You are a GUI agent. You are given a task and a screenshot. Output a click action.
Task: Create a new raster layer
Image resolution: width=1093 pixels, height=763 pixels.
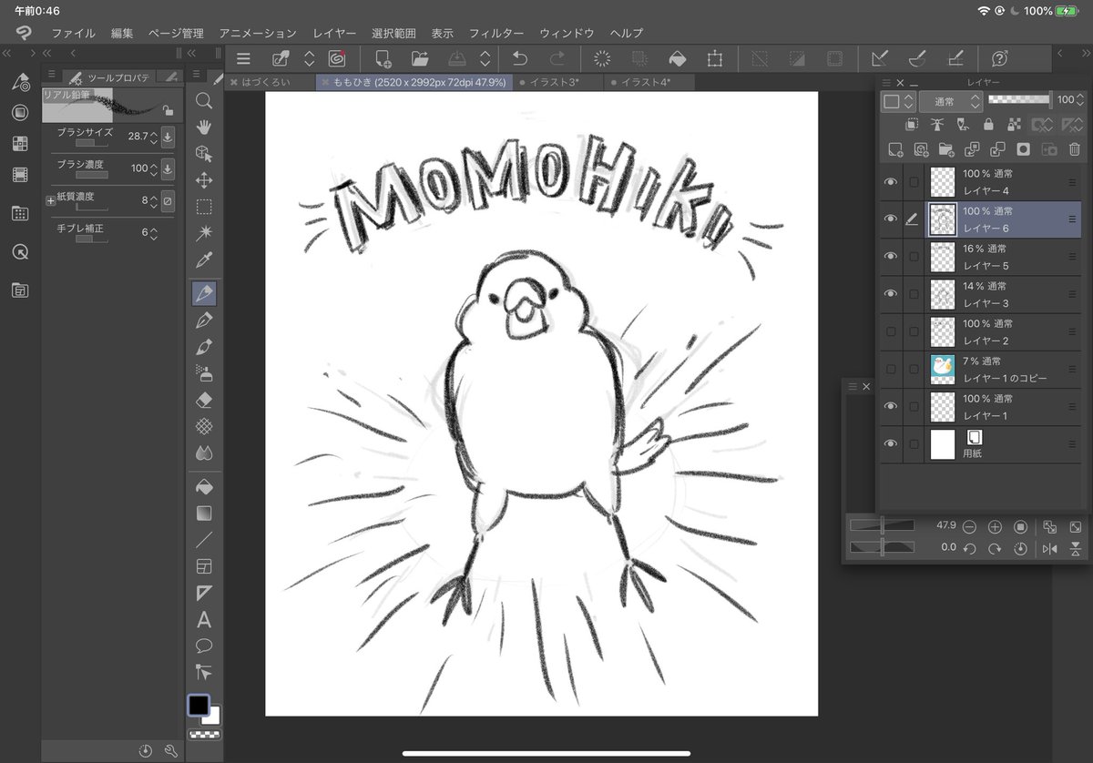[895, 148]
